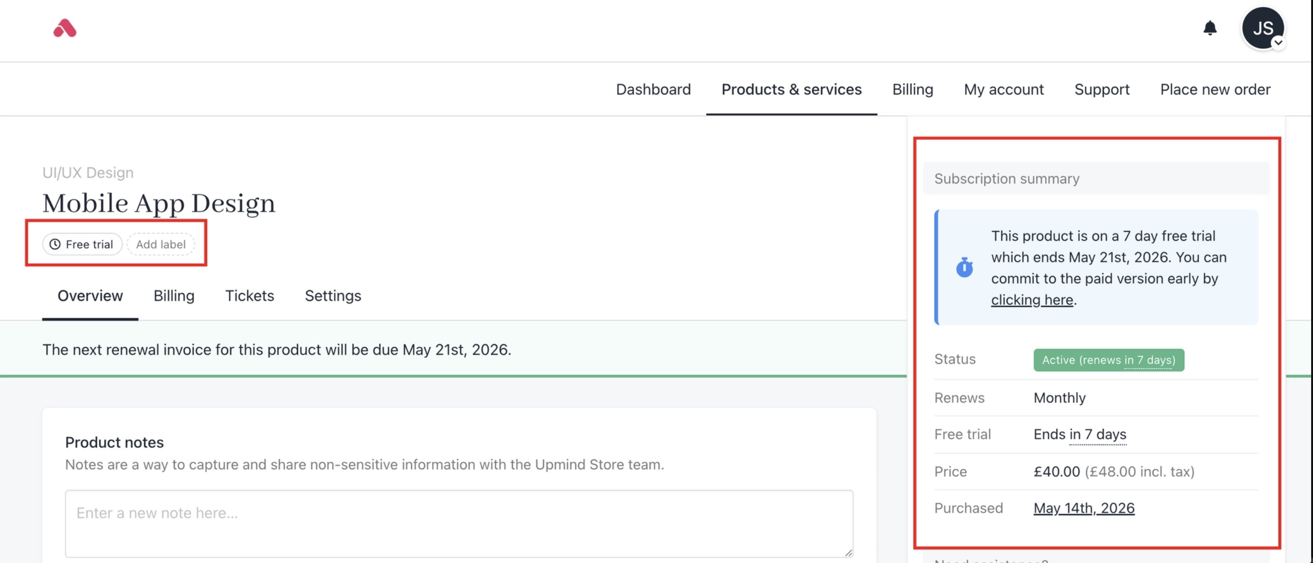Image resolution: width=1313 pixels, height=563 pixels.
Task: Click the Product notes heading
Action: click(114, 442)
